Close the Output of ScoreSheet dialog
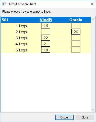96x122 pixels. pyautogui.click(x=92, y=4)
